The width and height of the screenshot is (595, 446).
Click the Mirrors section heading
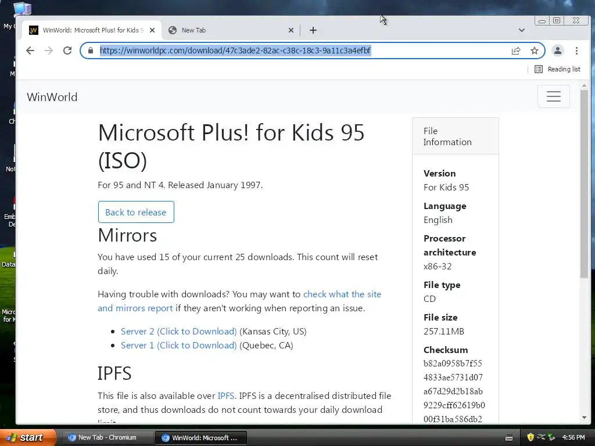tap(127, 235)
